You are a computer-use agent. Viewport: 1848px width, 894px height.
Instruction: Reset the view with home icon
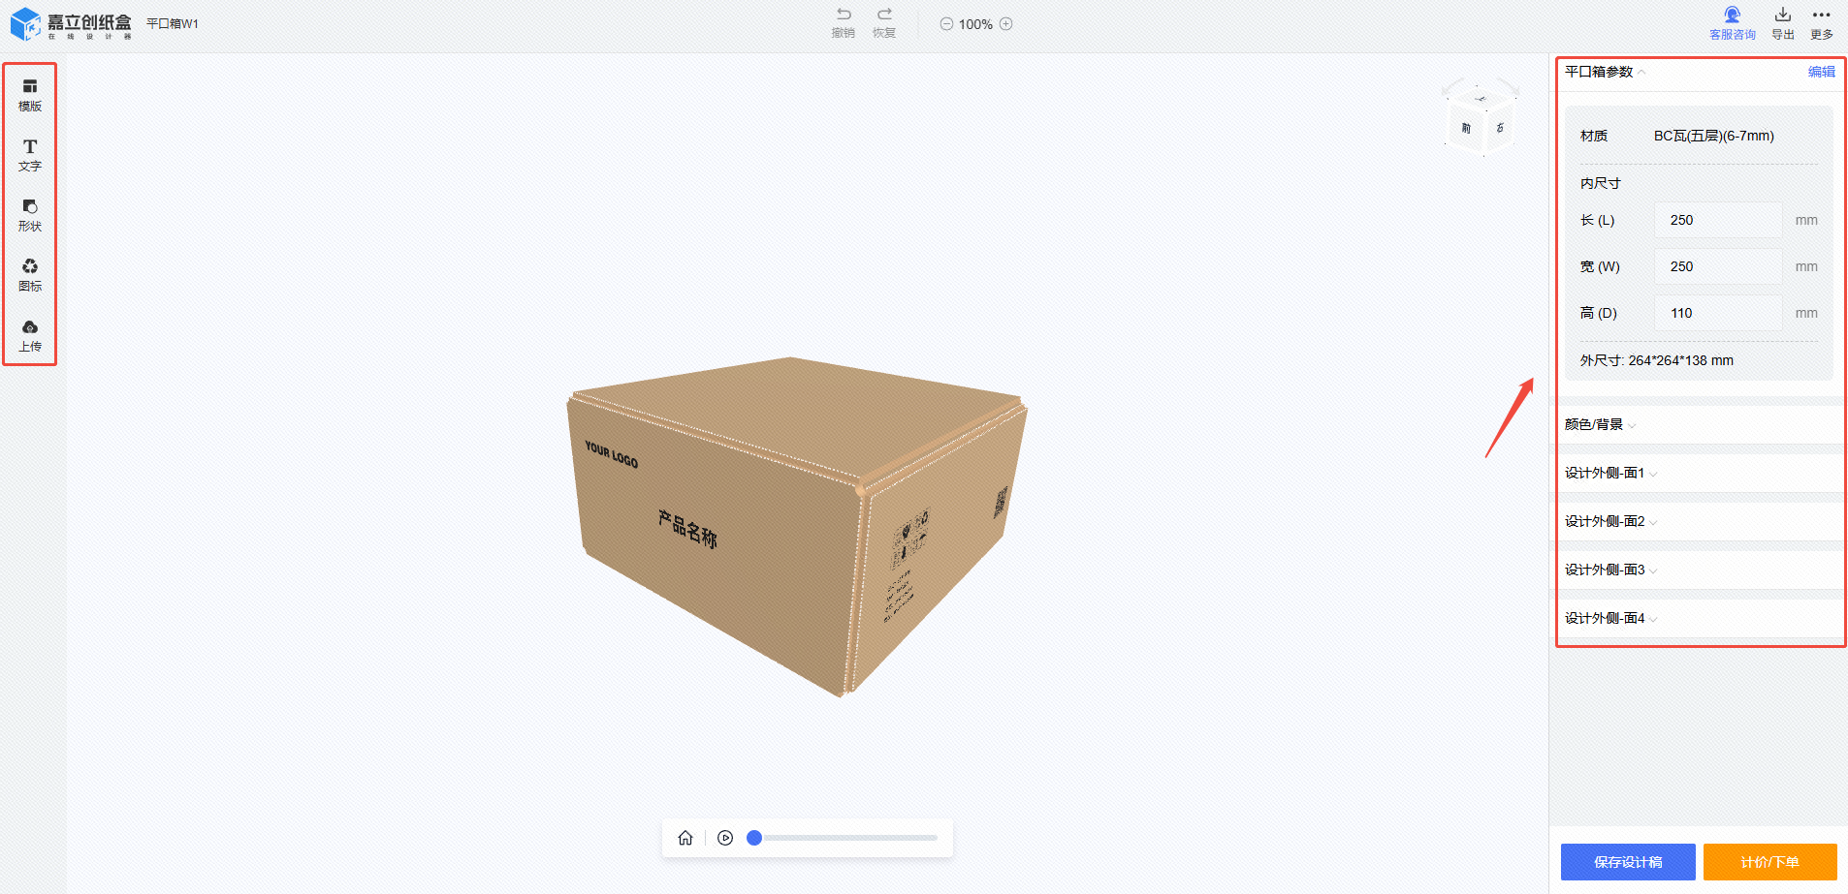pos(685,838)
